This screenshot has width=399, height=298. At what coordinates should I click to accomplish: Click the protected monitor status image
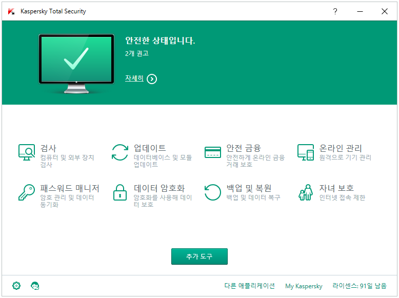click(x=76, y=64)
